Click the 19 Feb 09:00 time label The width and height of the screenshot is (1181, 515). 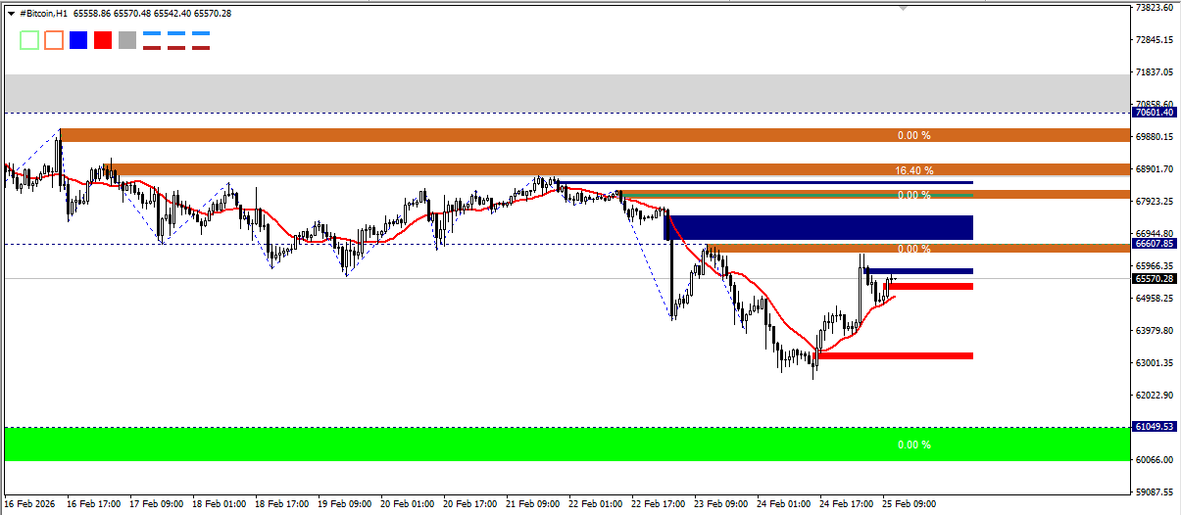click(345, 504)
